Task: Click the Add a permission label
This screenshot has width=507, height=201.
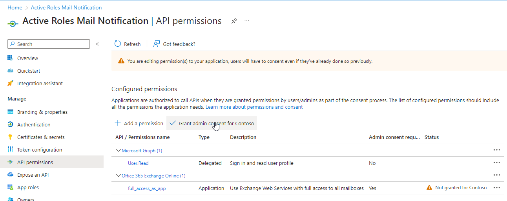Action: 144,123
